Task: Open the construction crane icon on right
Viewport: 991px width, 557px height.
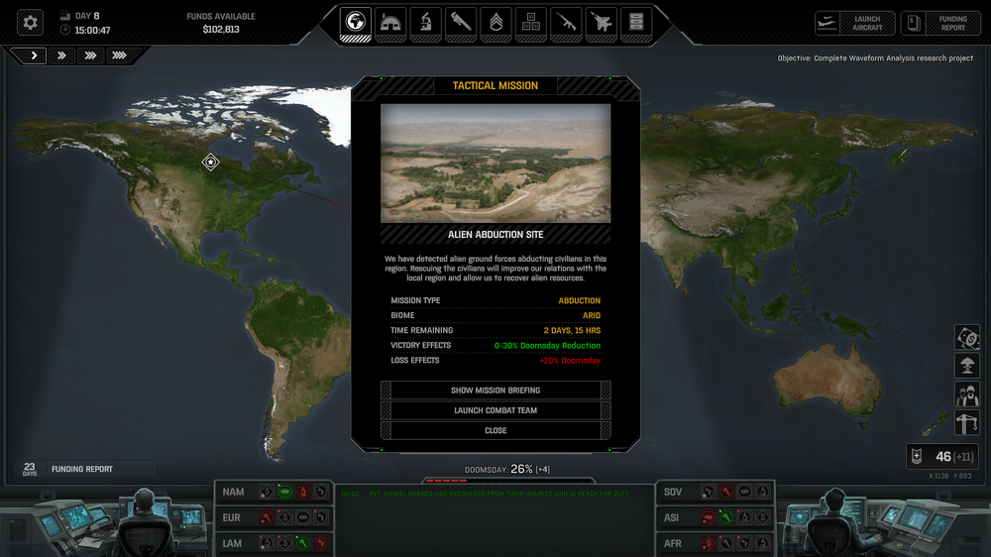Action: (967, 423)
